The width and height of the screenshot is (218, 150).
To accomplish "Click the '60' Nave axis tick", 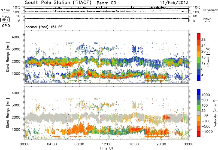I will tap(195, 16).
